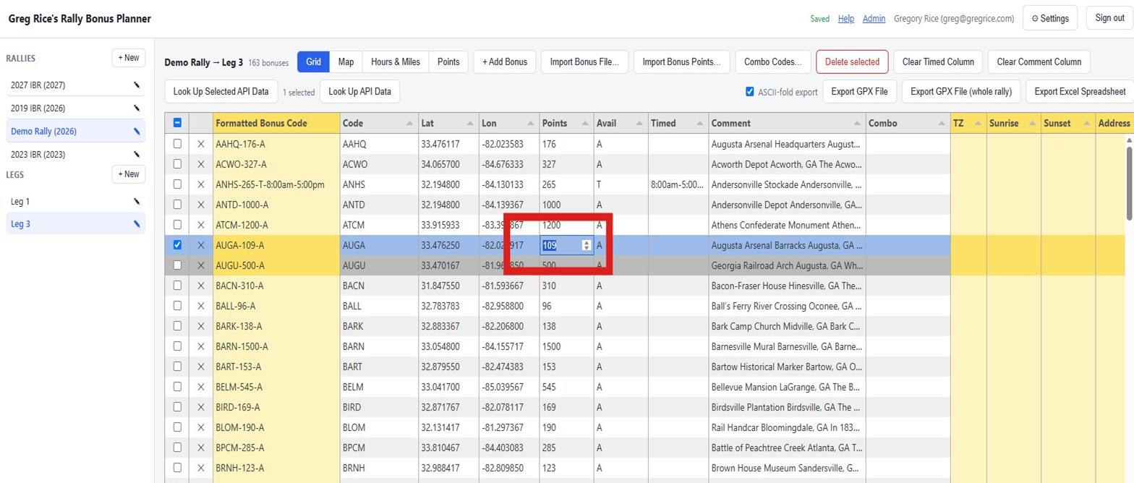Click Clear Timed Column
Viewport: 1134px width, 483px height.
938,62
